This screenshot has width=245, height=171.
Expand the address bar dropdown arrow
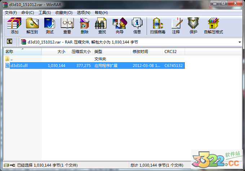pos(240,42)
